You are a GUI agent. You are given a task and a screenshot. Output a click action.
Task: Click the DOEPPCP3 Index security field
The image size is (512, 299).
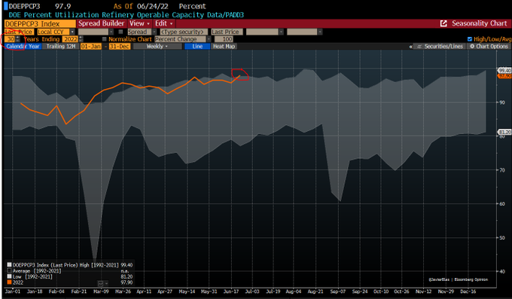(40, 24)
